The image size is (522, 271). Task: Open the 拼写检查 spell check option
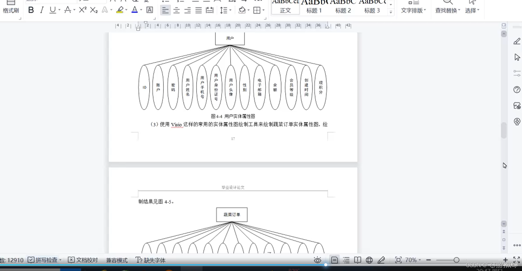click(x=44, y=260)
